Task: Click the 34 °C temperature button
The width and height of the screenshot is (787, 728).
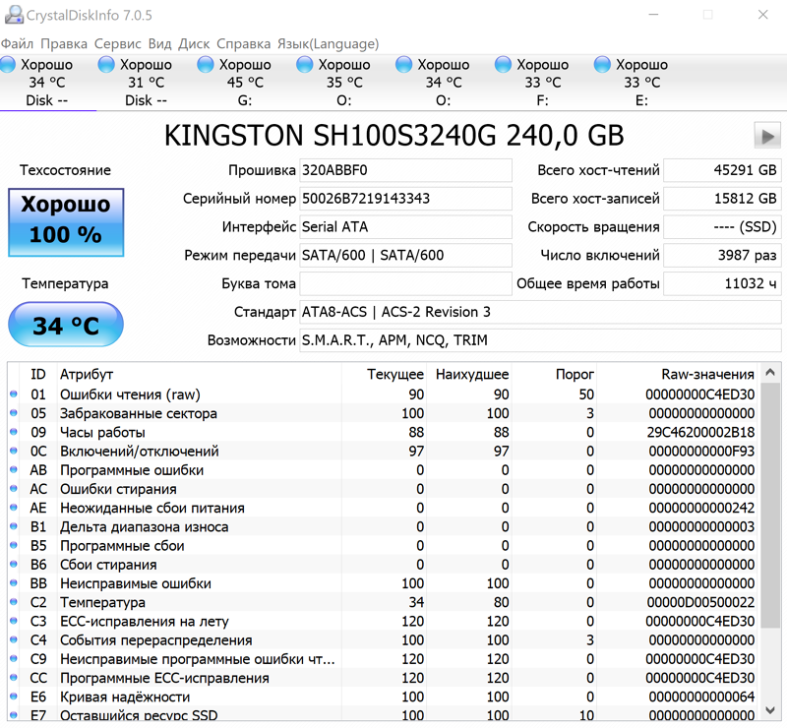Action: click(x=66, y=325)
